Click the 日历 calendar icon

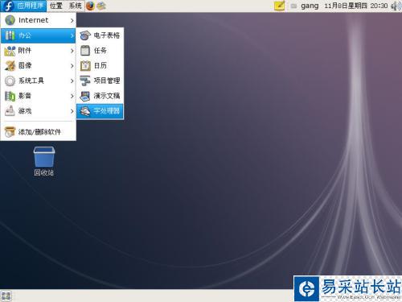85,65
